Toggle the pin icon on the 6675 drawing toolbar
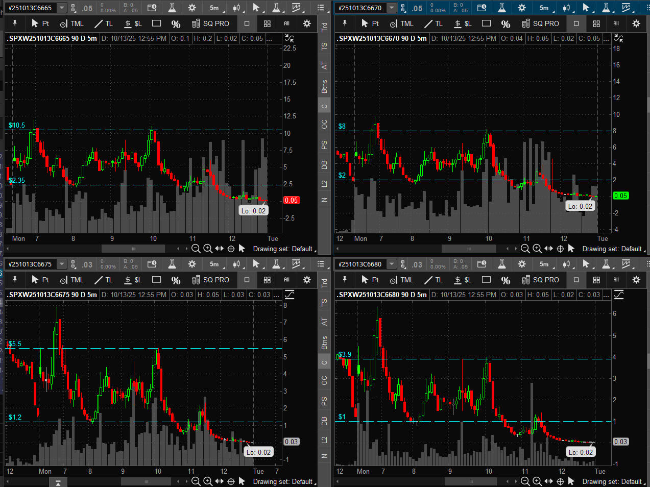This screenshot has width=650, height=487. tap(15, 279)
